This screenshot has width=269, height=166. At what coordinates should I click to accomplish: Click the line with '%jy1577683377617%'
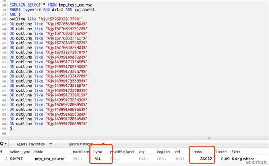49,38
